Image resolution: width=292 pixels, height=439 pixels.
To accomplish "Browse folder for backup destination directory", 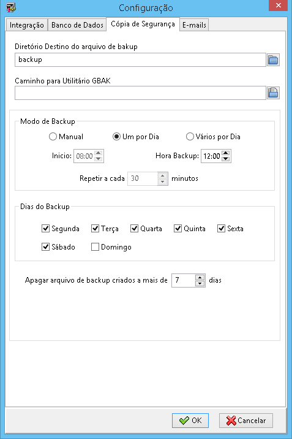I will point(273,60).
